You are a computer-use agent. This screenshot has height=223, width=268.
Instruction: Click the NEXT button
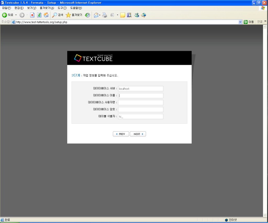click(138, 134)
